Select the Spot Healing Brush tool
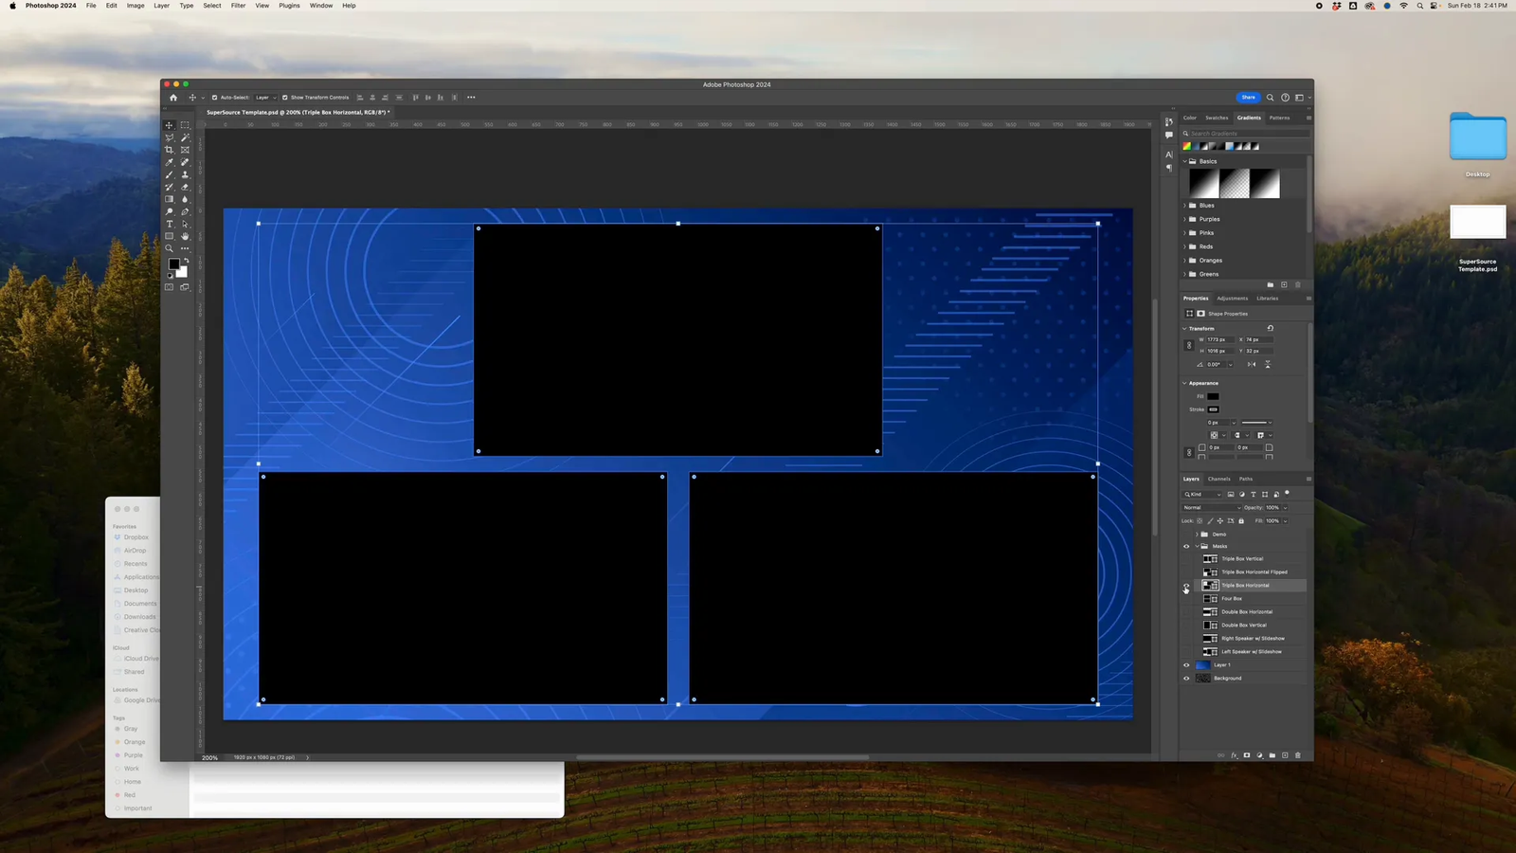The height and width of the screenshot is (853, 1516). click(185, 162)
